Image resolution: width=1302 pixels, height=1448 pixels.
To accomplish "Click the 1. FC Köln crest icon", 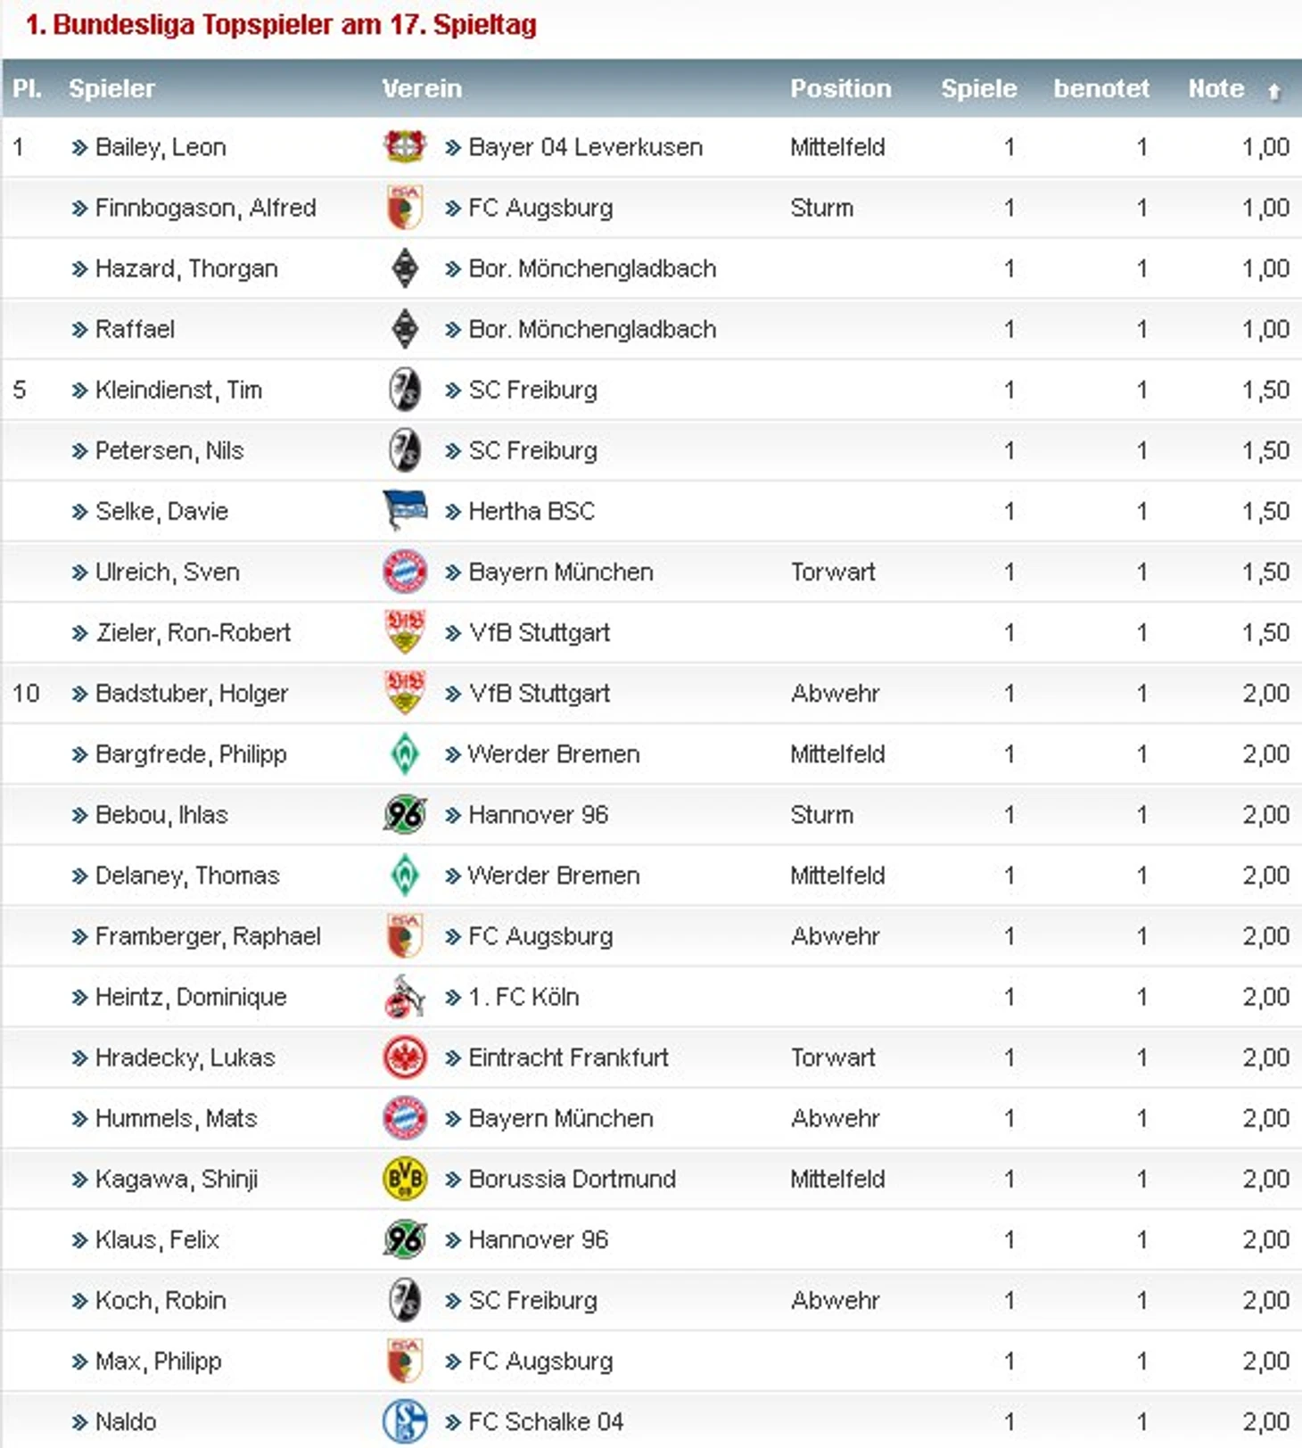I will coord(404,996).
